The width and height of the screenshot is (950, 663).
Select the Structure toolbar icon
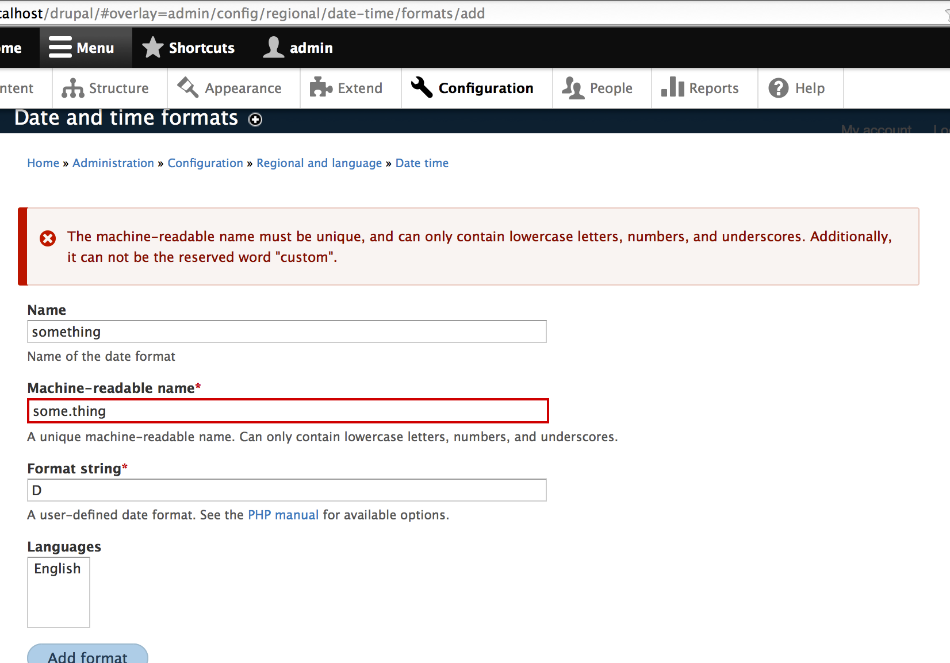click(x=72, y=88)
